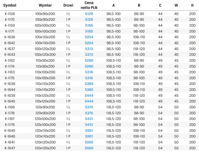Click price 5375 in the K-1166 row
Screen dimensions: 199x152
(x=89, y=107)
